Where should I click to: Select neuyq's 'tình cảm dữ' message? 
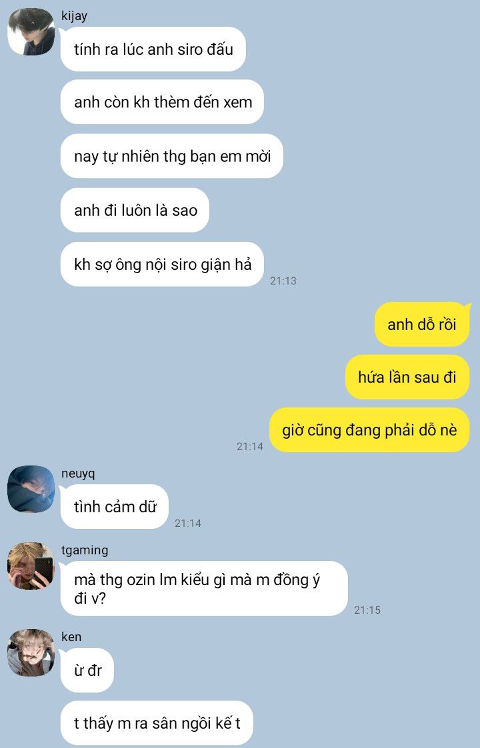[x=114, y=507]
